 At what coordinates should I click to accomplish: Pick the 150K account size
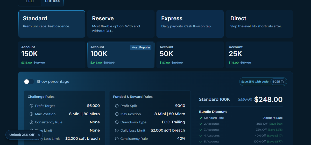pos(52,55)
